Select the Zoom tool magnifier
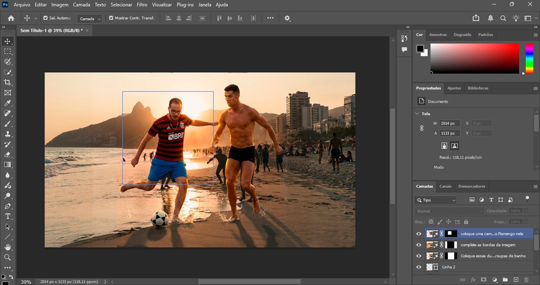Image resolution: width=540 pixels, height=285 pixels. [x=8, y=257]
